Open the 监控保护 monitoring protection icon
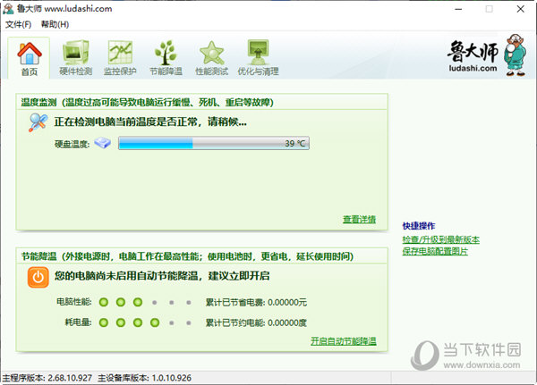Viewport: 537px width, 385px height. [120, 55]
